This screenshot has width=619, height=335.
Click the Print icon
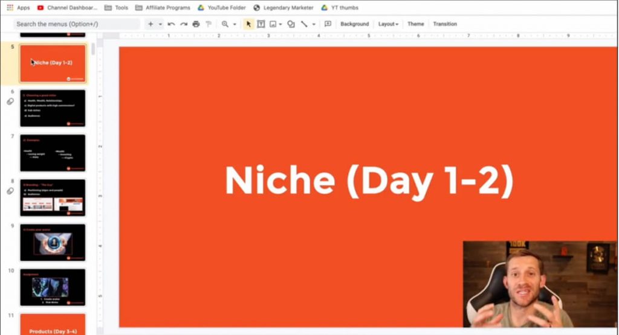pyautogui.click(x=196, y=24)
